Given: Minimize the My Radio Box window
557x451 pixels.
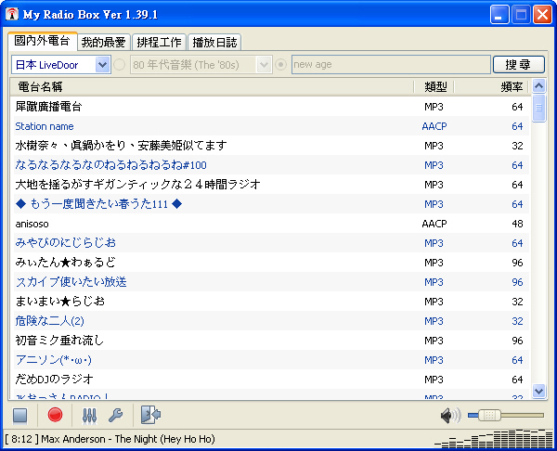Looking at the screenshot, I should [x=499, y=15].
